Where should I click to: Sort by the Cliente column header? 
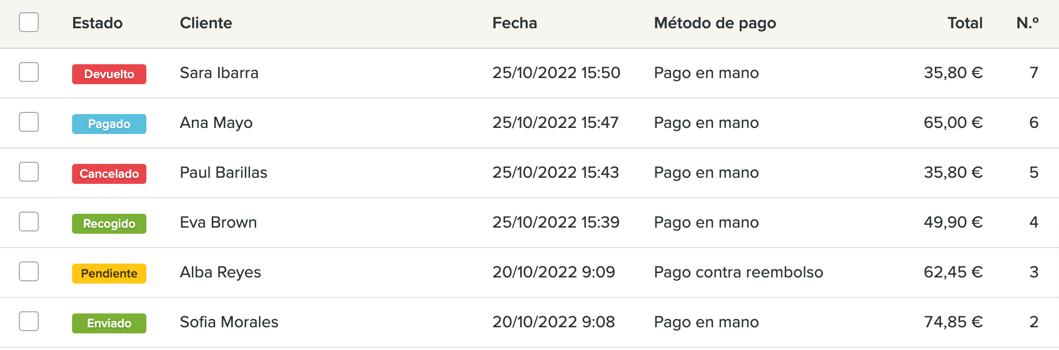[x=206, y=23]
